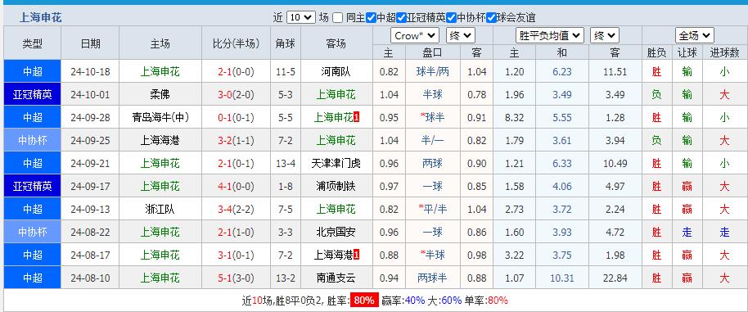Open the 3-0(2-0) score of 柔佛 match

[x=236, y=94]
